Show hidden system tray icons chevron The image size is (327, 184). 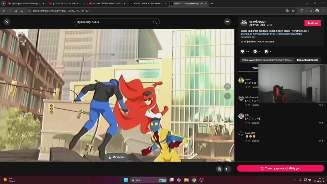(x=295, y=180)
